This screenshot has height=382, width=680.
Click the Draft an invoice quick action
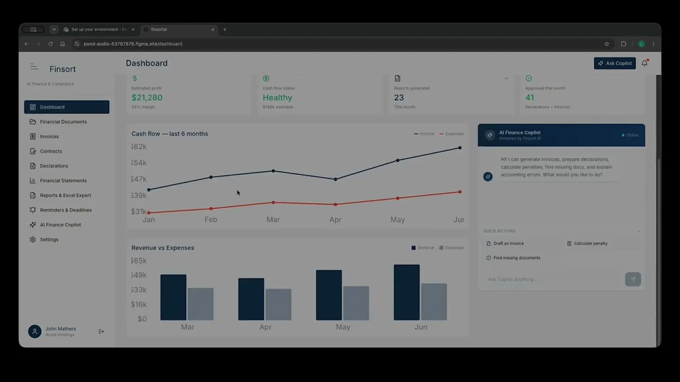pyautogui.click(x=521, y=244)
